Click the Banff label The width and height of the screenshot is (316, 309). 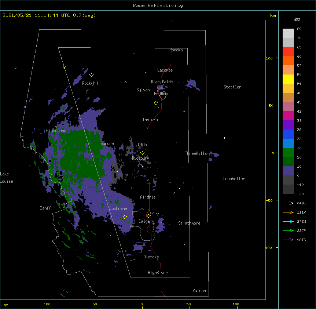click(45, 208)
